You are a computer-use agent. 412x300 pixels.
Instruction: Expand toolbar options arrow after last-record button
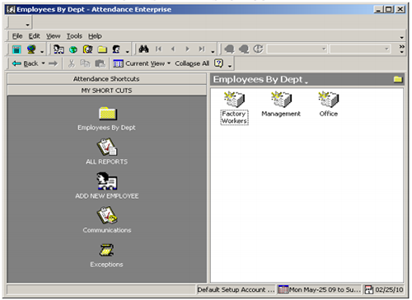click(213, 51)
